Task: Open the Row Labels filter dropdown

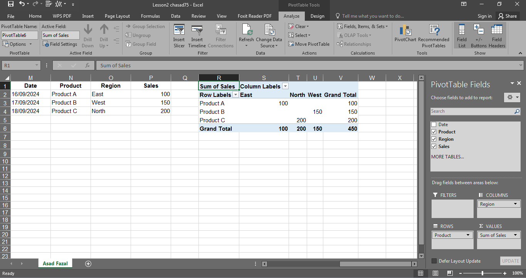Action: point(235,95)
